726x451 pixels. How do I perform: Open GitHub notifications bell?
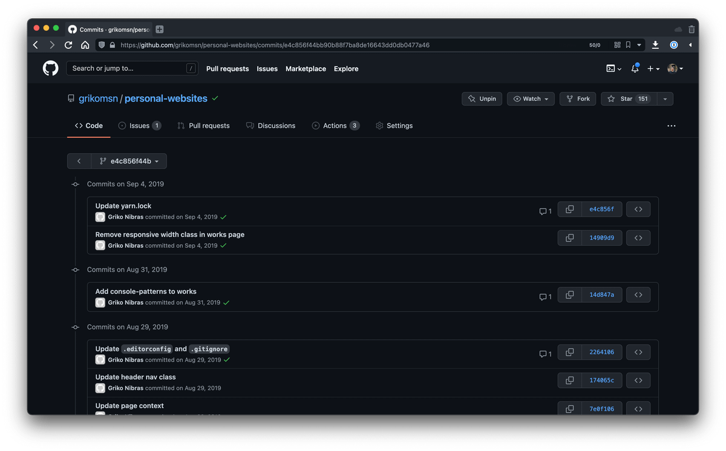[635, 68]
